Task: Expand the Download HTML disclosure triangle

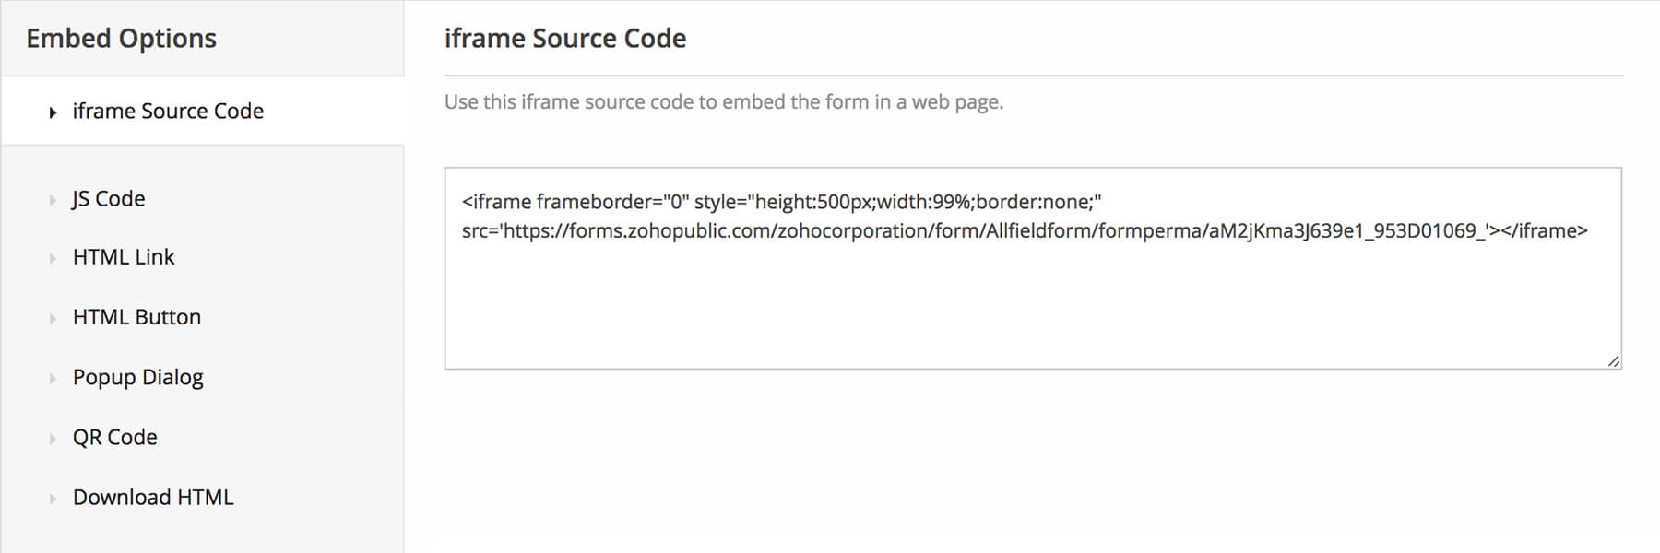Action: pyautogui.click(x=53, y=498)
